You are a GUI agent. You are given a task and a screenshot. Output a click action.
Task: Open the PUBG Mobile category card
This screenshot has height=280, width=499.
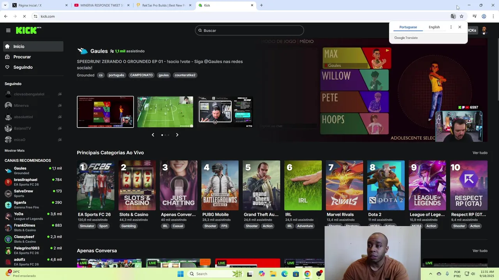(x=220, y=185)
